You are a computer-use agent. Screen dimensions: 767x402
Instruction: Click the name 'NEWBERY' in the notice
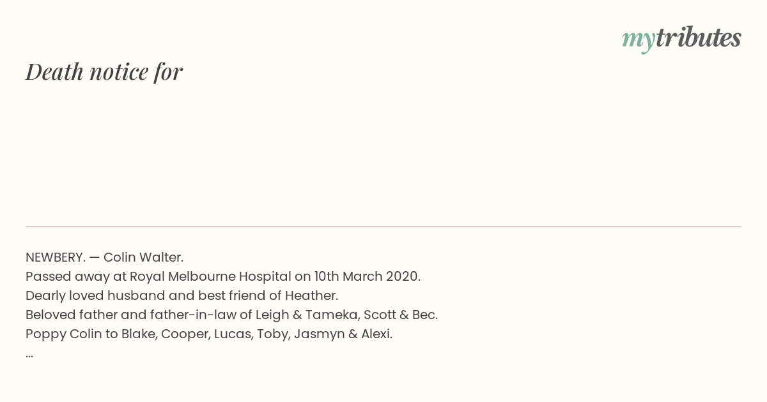click(54, 257)
